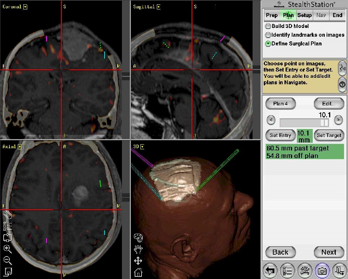
Task: Open the Sagittal view dropdown
Action: (x=158, y=7)
